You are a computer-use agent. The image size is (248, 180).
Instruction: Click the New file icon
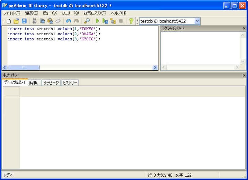coord(9,21)
